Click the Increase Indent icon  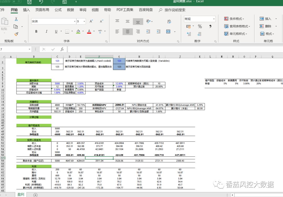point(159,31)
